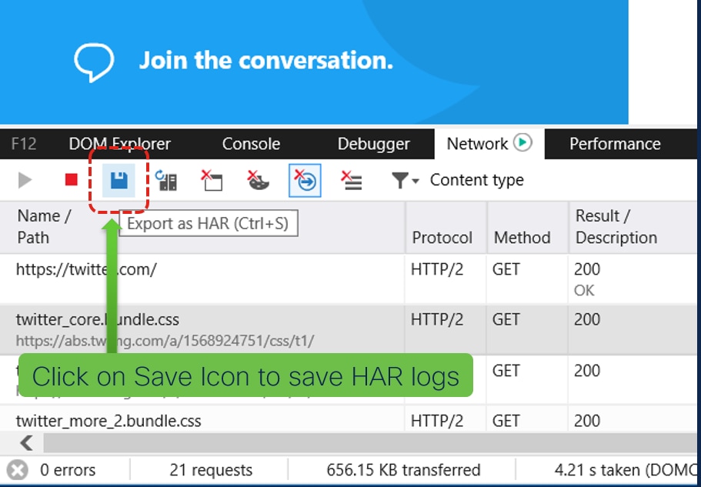Viewport: 701px width, 487px height.
Task: Click HTTP/2 in the twitter_core.bundle.css row
Action: pos(437,320)
